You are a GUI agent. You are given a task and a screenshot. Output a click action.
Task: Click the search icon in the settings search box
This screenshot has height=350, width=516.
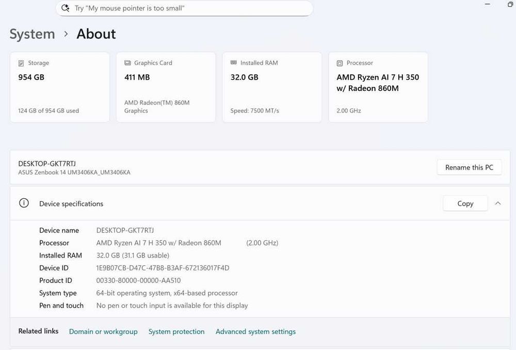coord(66,8)
